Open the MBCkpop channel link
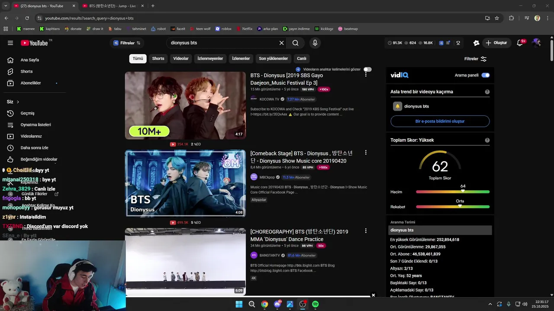The height and width of the screenshot is (311, 554). (x=267, y=177)
